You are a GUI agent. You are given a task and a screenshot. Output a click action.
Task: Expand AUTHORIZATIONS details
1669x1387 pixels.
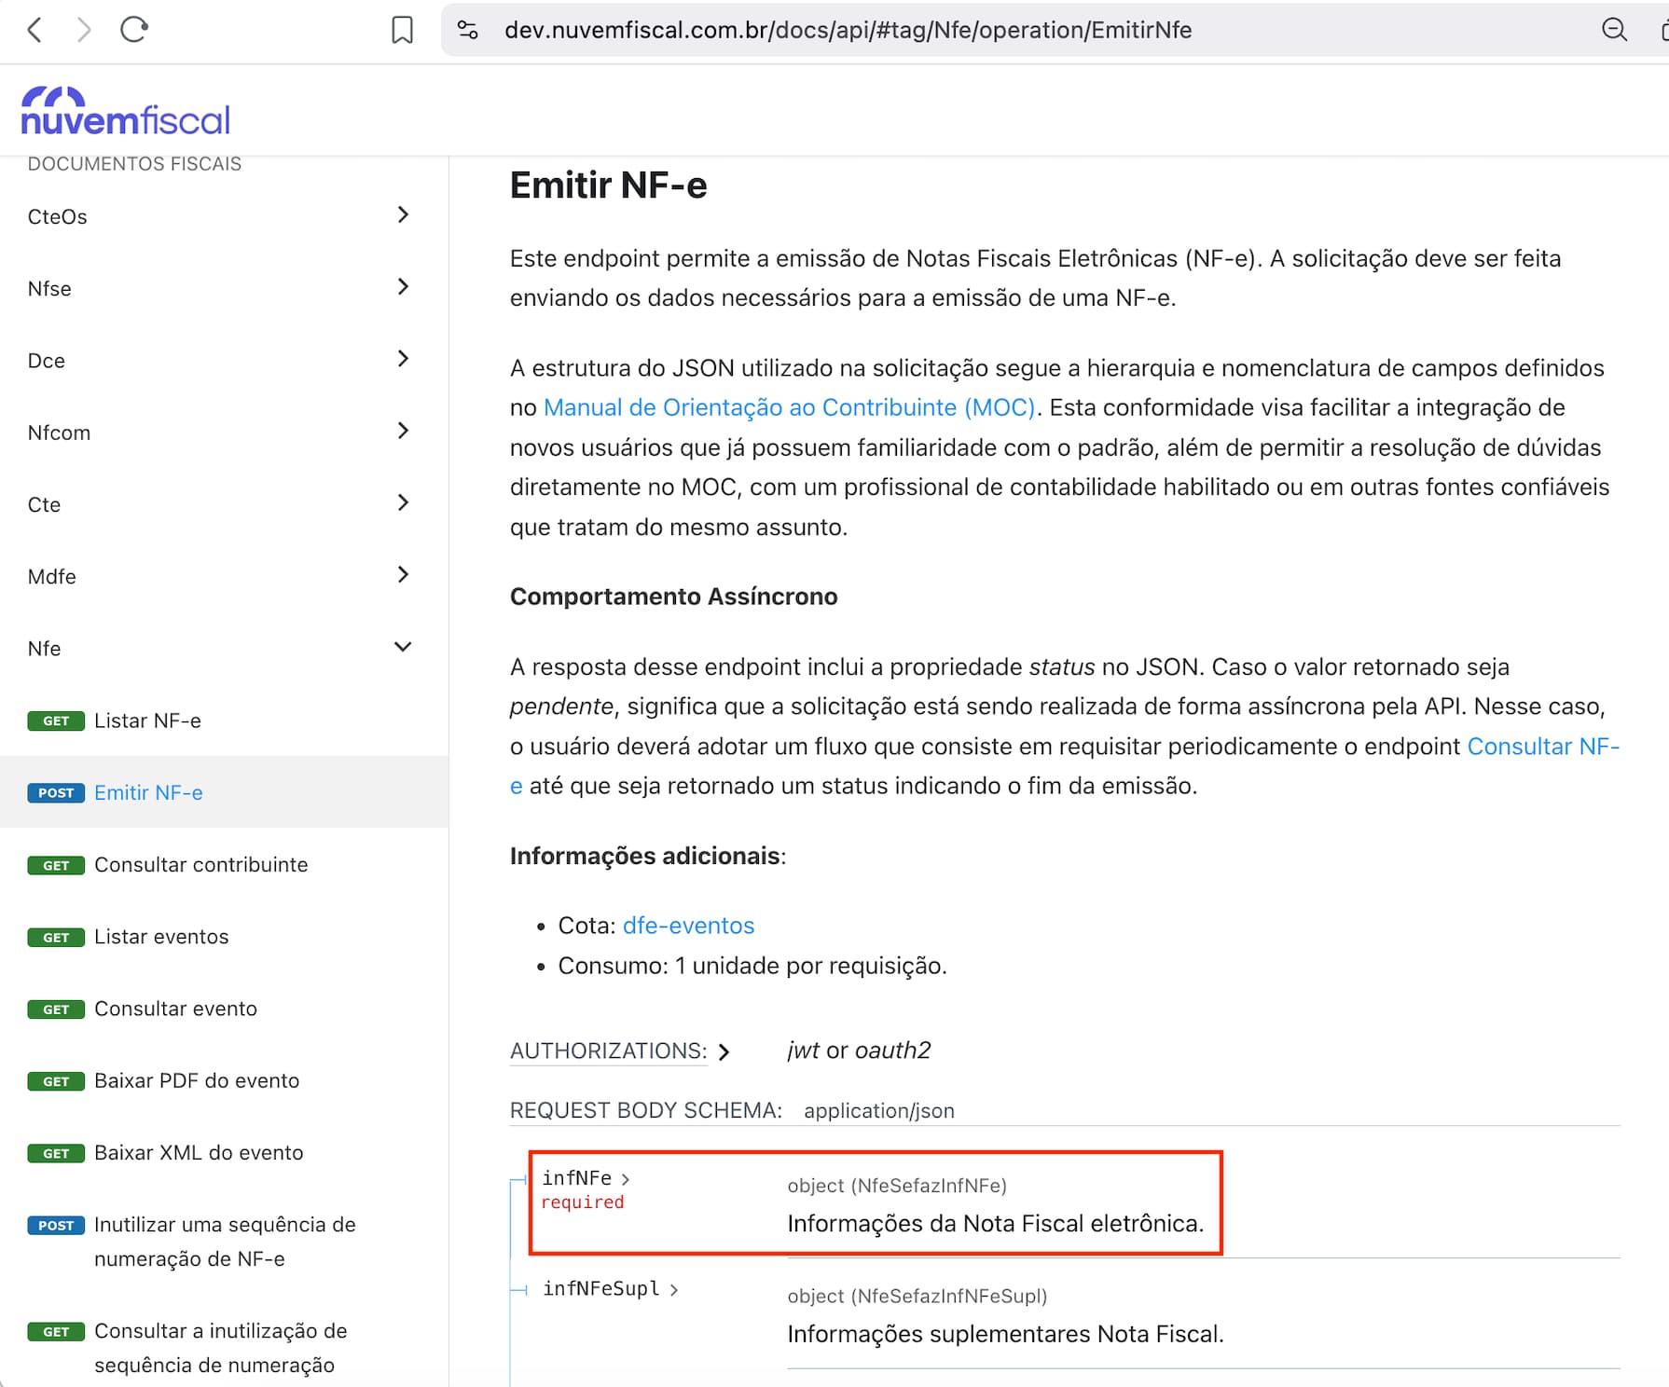click(619, 1051)
